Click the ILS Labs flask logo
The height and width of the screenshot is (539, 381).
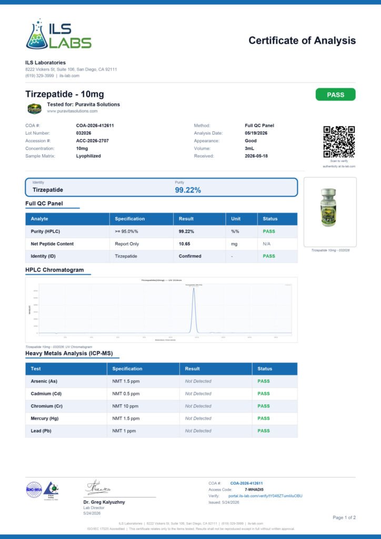click(x=59, y=34)
